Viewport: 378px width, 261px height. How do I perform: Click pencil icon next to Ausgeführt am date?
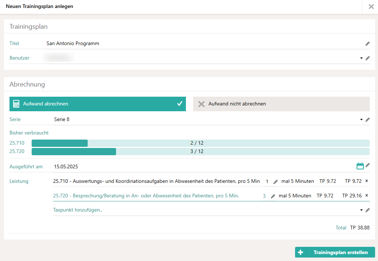pos(367,166)
